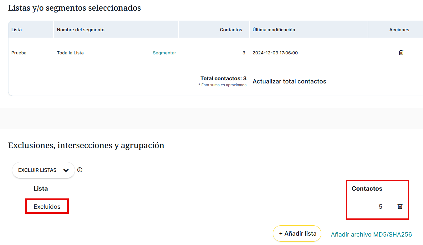Click the Total contactos: 3 label
The image size is (423, 245).
tap(223, 78)
